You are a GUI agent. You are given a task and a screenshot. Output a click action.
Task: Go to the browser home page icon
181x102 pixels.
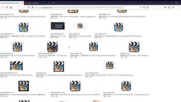coord(11,7)
